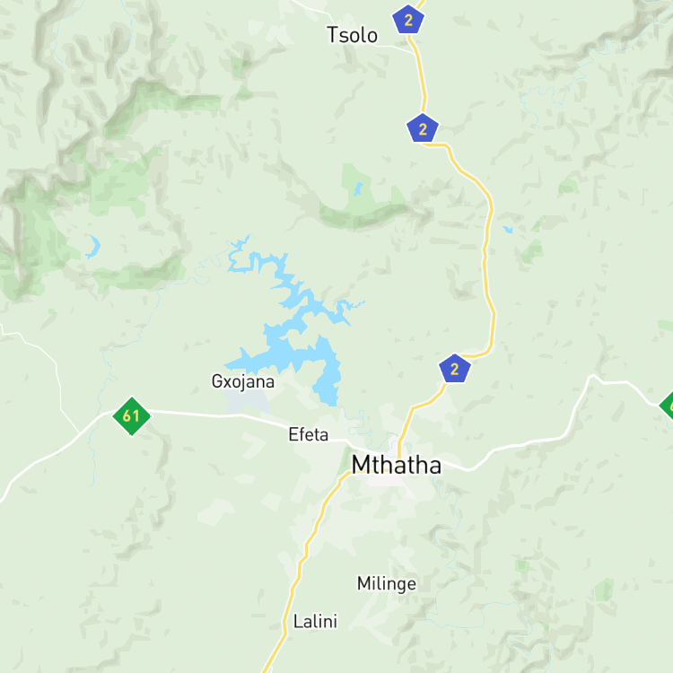Click the tiny lake in the green patch south of Tsolo
The width and height of the screenshot is (673, 673).
(358, 188)
